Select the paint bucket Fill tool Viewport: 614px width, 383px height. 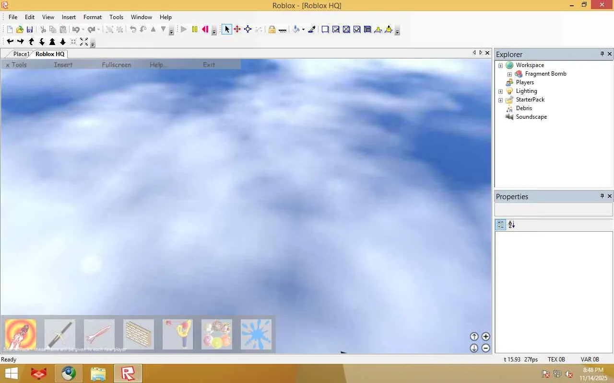[x=296, y=30]
